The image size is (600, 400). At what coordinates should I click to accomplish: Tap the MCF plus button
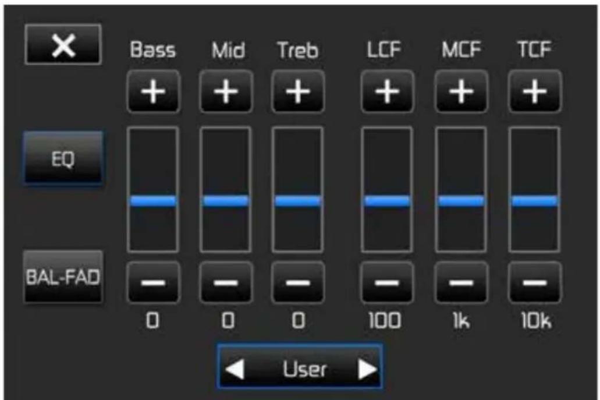[x=461, y=91]
